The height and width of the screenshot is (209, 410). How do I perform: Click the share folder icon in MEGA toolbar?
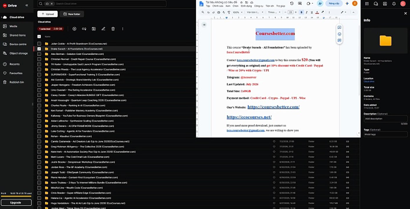point(94,29)
